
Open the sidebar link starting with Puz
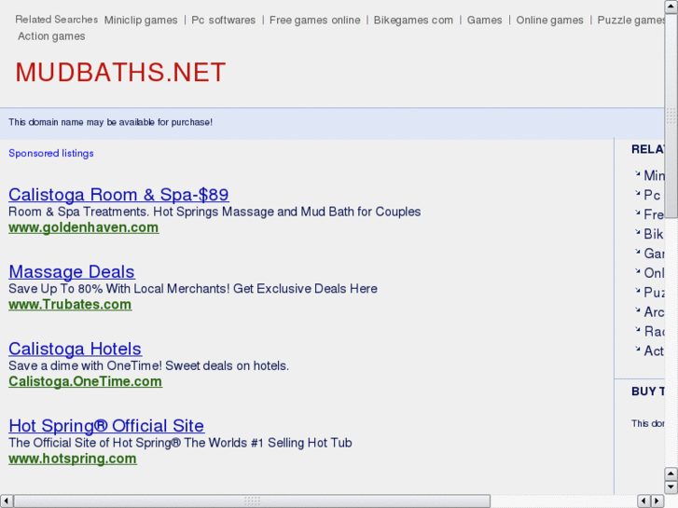(x=654, y=293)
